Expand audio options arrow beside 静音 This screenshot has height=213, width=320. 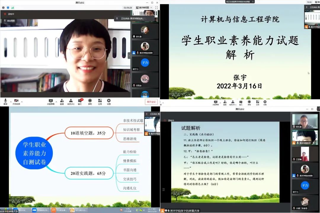11,101
